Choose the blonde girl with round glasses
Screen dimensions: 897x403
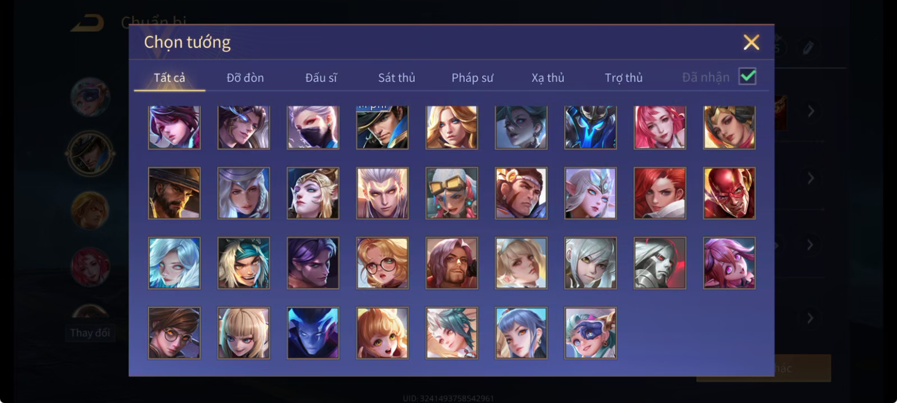382,263
